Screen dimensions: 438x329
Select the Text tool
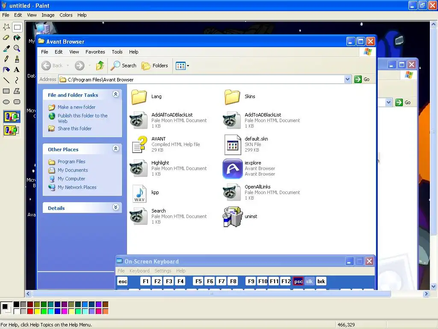coord(17,70)
